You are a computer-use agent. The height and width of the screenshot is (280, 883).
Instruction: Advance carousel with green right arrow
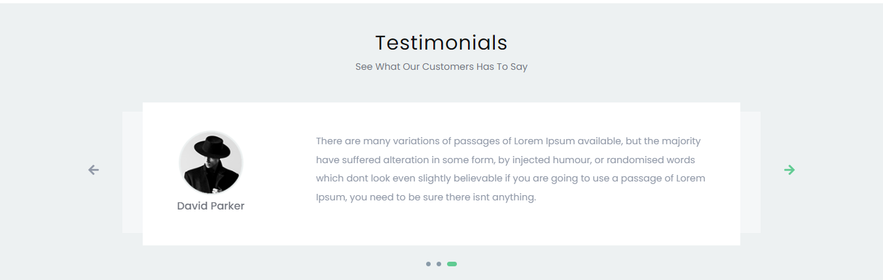pyautogui.click(x=789, y=170)
